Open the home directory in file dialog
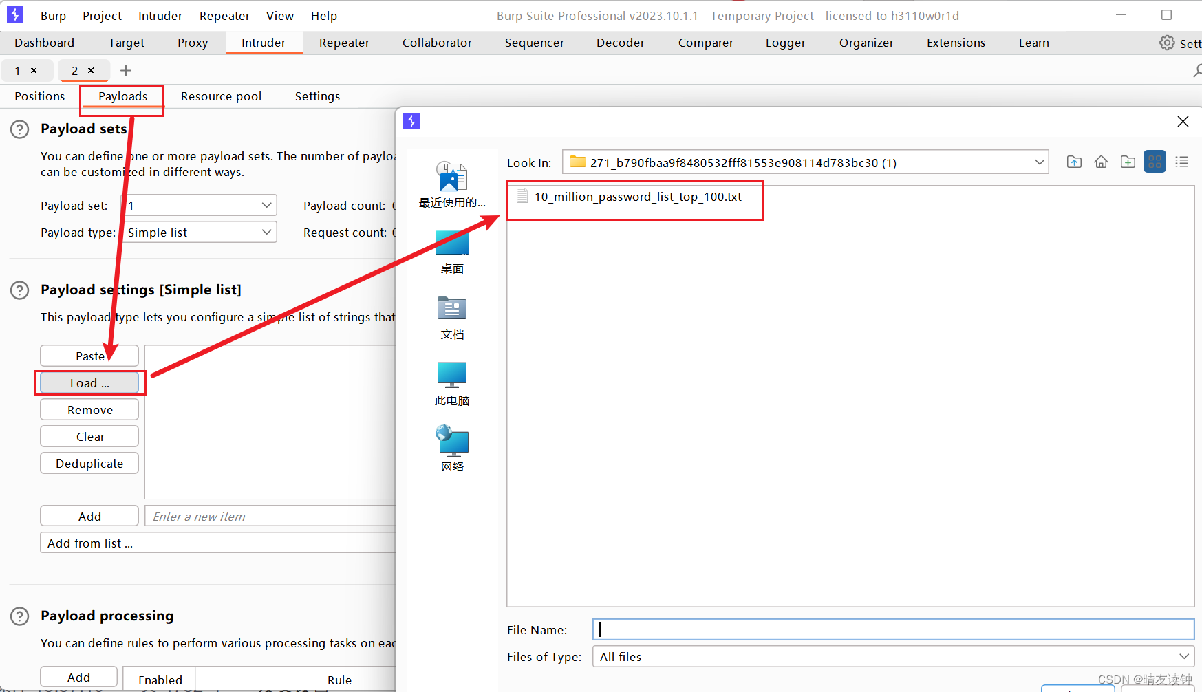Image resolution: width=1202 pixels, height=692 pixels. tap(1101, 162)
